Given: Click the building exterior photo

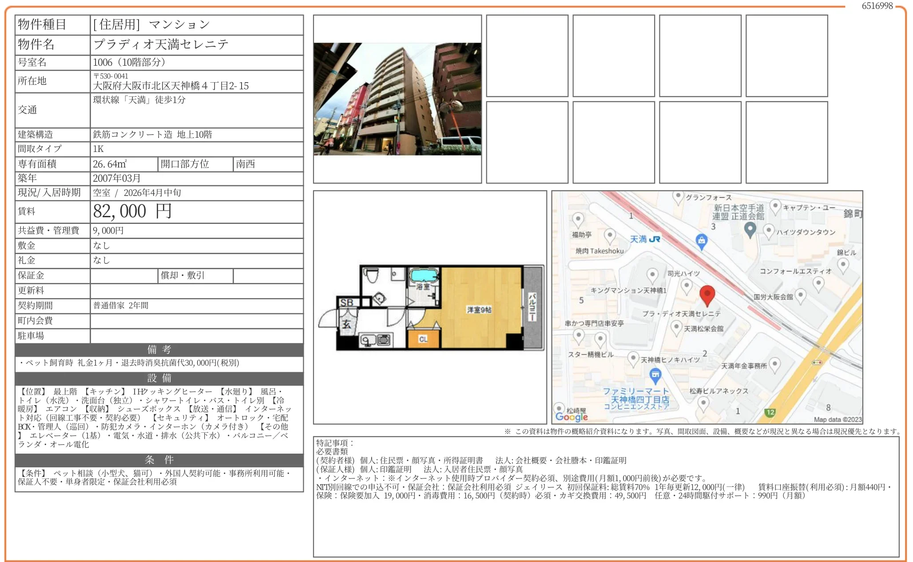Looking at the screenshot, I should pos(397,99).
